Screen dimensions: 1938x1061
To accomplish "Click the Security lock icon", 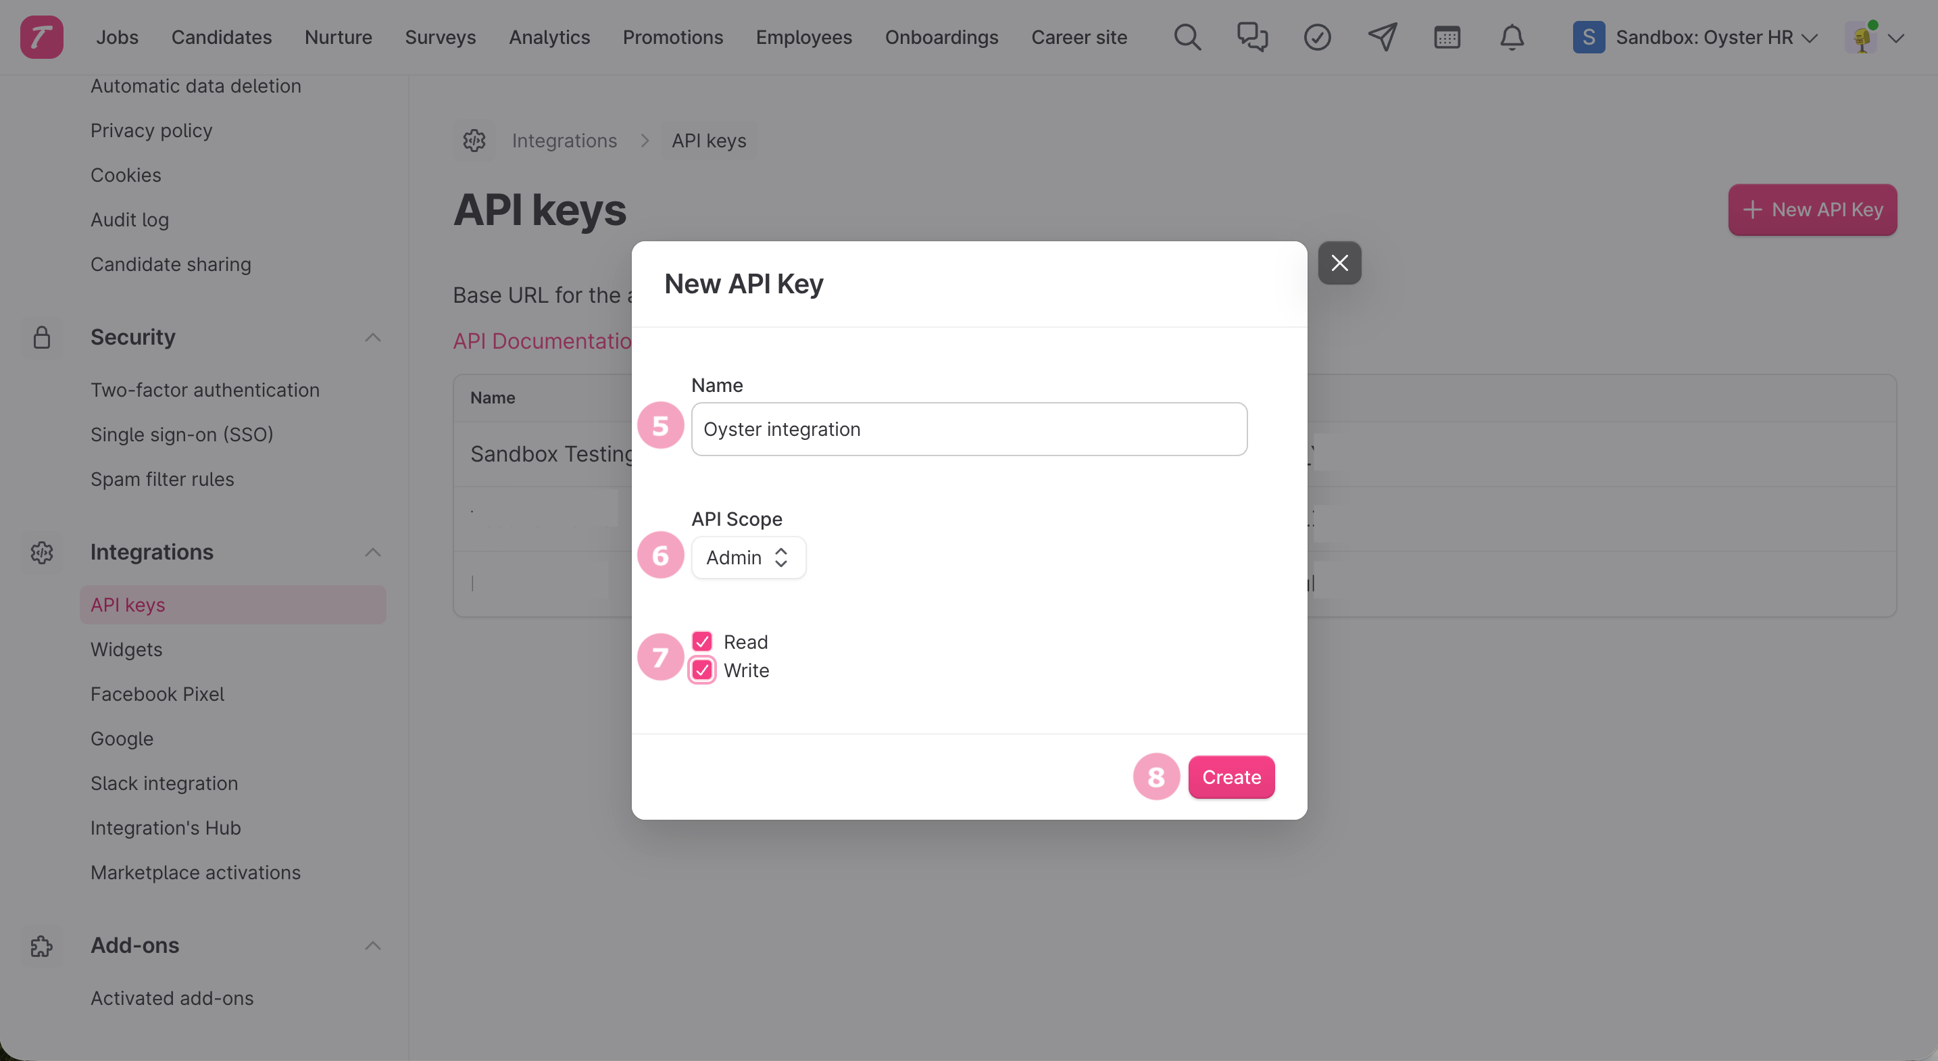I will coord(41,337).
